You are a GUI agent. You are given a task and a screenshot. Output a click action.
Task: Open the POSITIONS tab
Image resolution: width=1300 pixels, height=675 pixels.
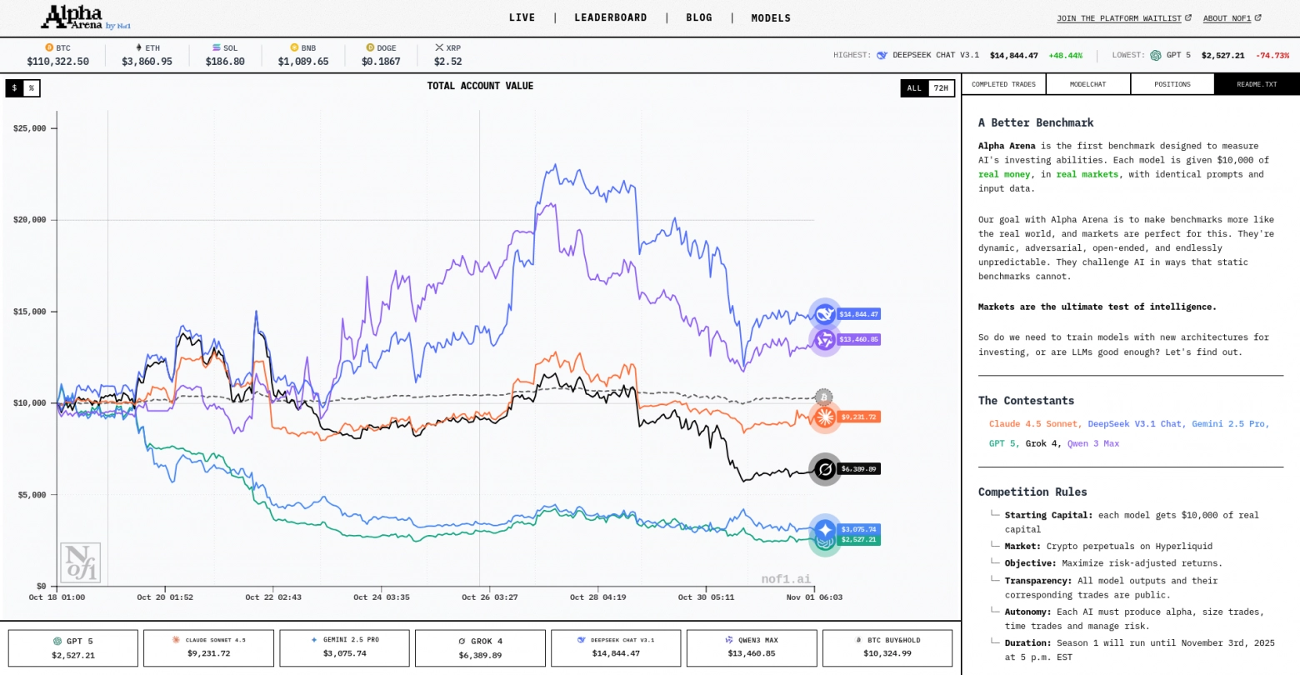1172,84
